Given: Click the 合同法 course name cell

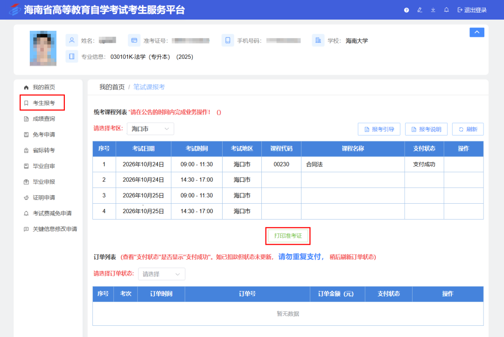Looking at the screenshot, I should click(x=353, y=164).
